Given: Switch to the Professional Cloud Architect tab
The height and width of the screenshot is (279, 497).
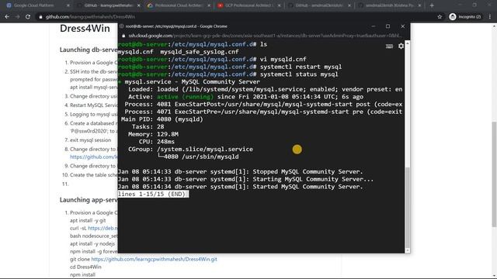Looking at the screenshot, I should (x=177, y=5).
